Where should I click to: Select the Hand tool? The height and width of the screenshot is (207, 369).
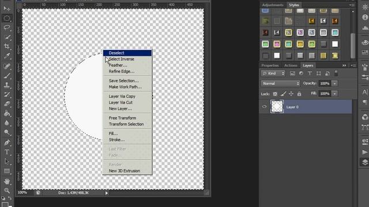tap(7, 181)
